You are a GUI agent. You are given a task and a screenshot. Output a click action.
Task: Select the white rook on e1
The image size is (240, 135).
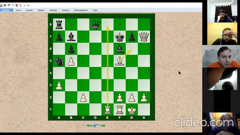tap(108, 109)
